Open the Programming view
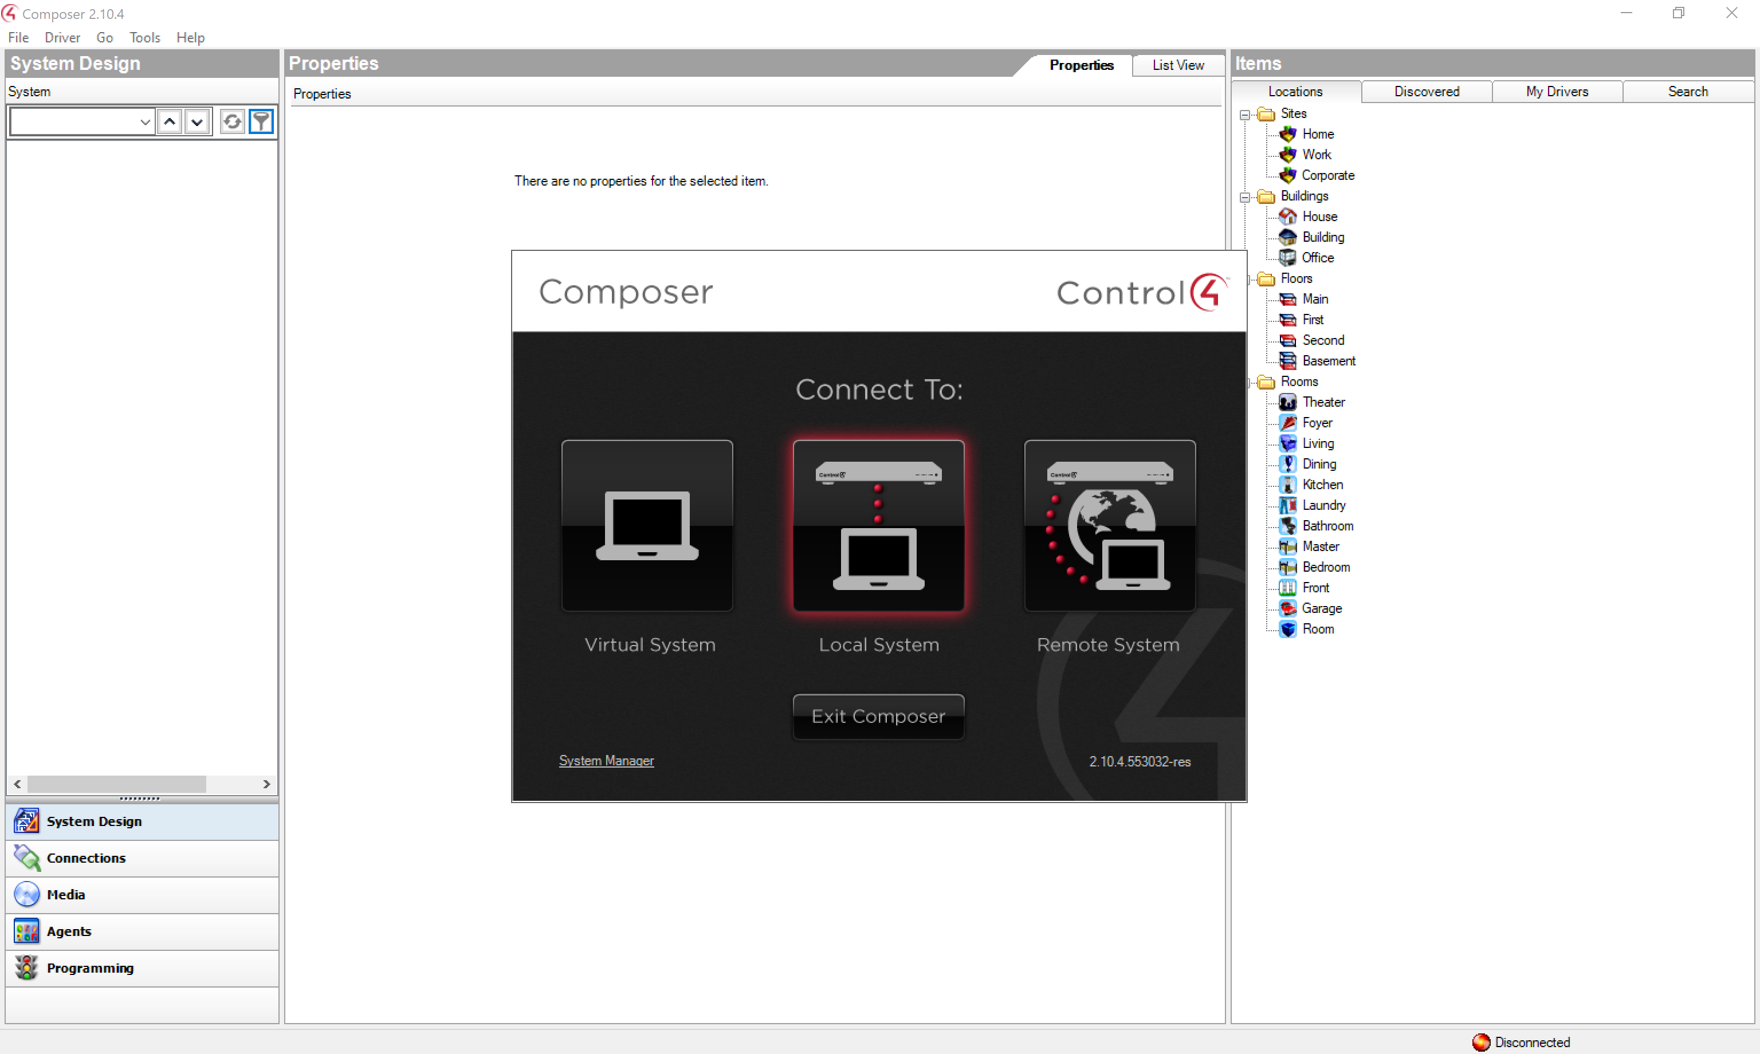Image resolution: width=1760 pixels, height=1054 pixels. click(x=142, y=968)
